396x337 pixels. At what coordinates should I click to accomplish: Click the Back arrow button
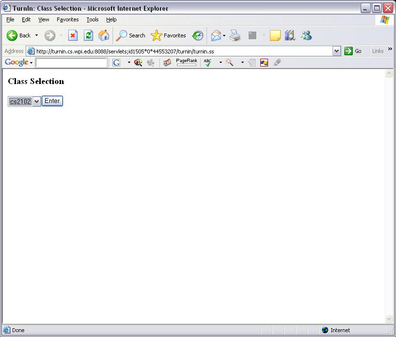18,35
